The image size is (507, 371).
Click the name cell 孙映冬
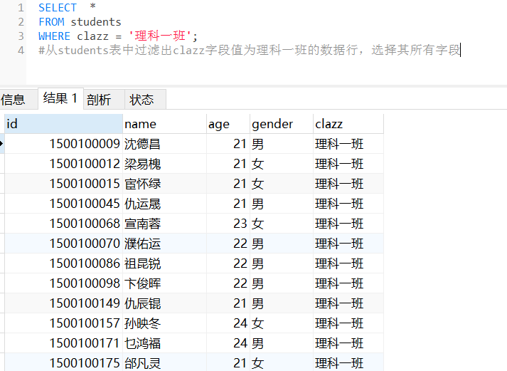(164, 323)
